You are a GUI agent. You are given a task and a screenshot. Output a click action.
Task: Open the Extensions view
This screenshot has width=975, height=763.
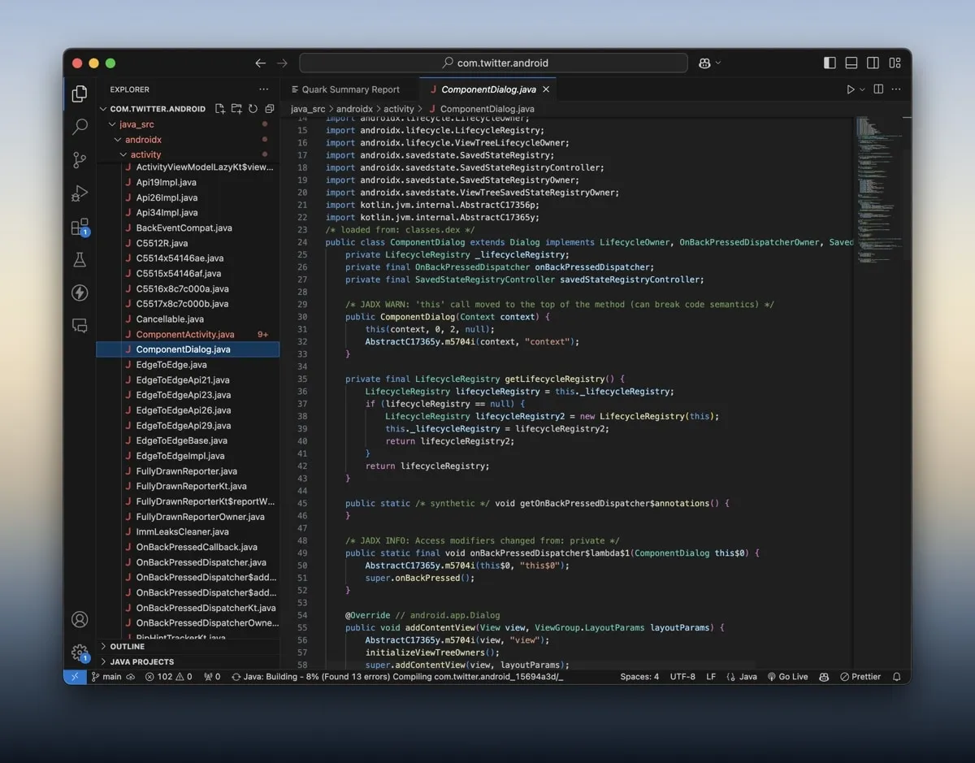pos(80,227)
